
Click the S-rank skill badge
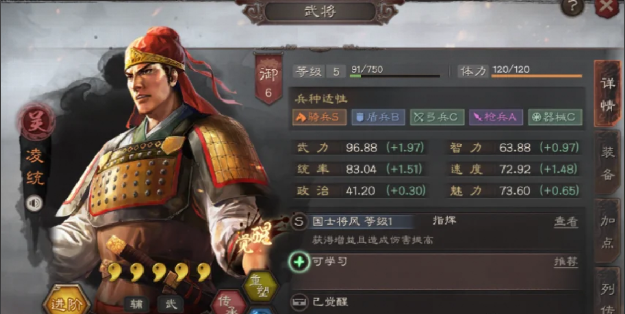pos(299,222)
